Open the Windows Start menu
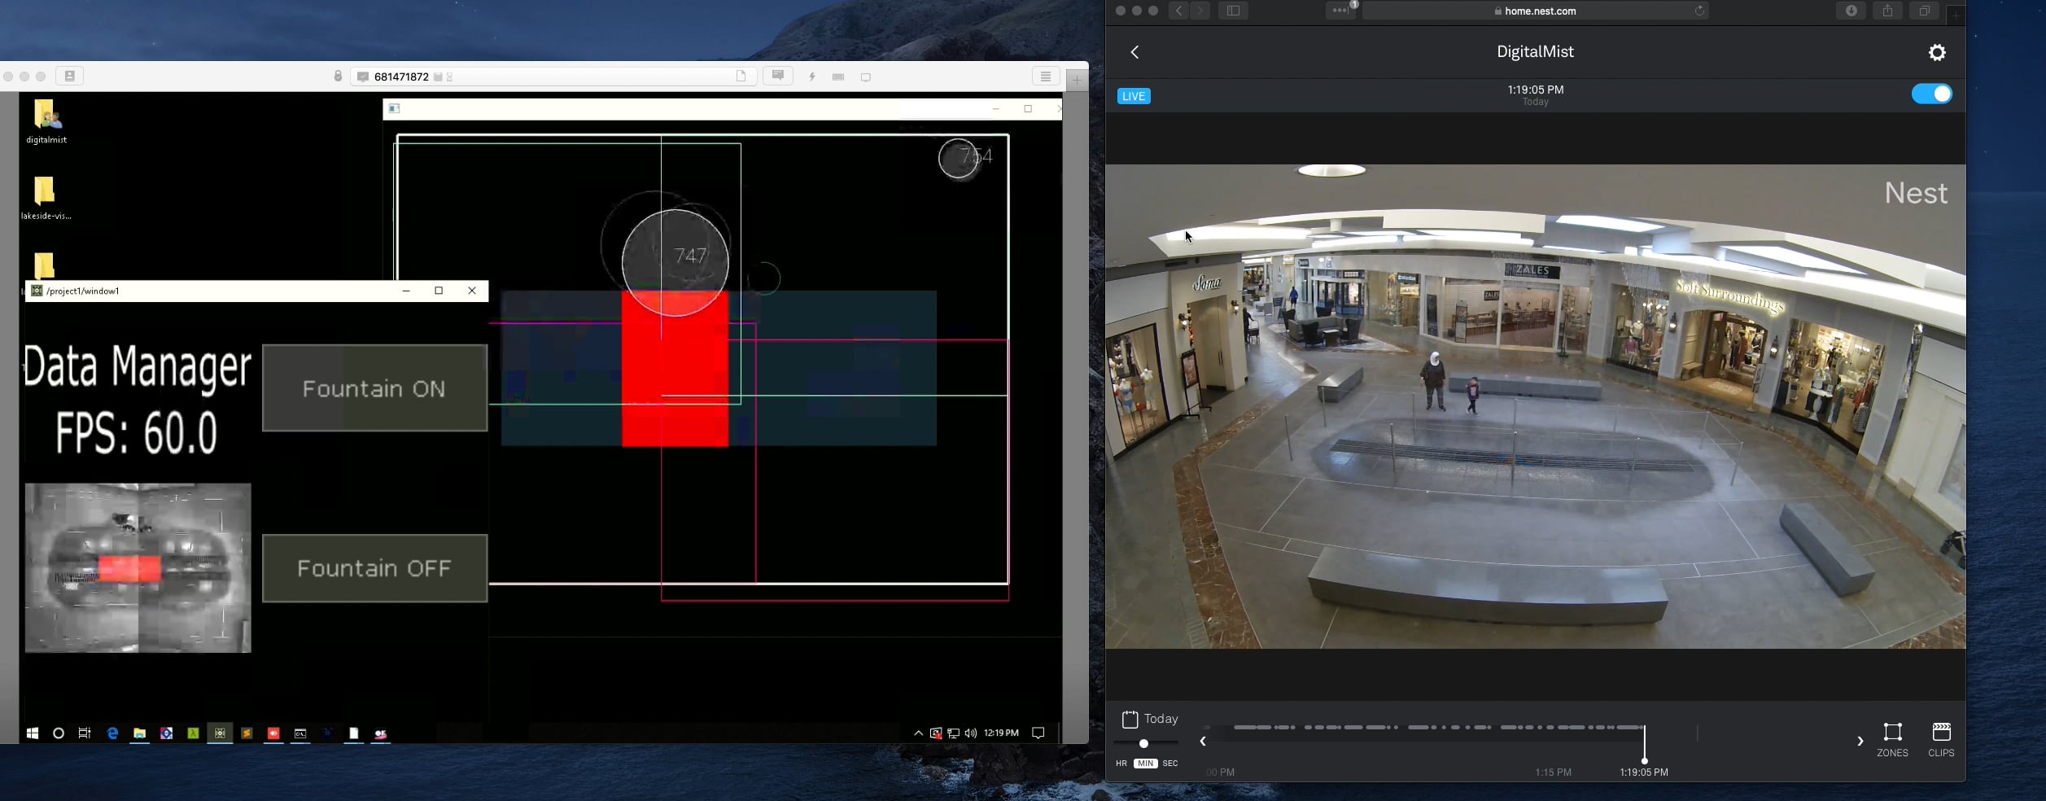Viewport: 2046px width, 801px height. (33, 733)
